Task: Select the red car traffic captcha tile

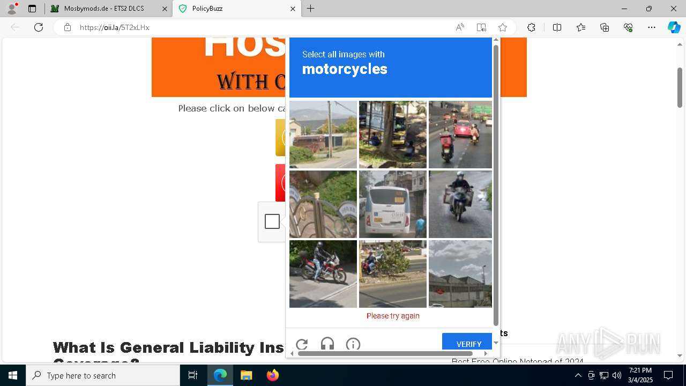Action: [x=460, y=135]
